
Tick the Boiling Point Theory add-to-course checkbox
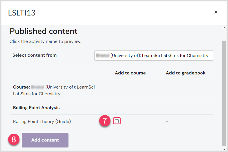(117, 121)
